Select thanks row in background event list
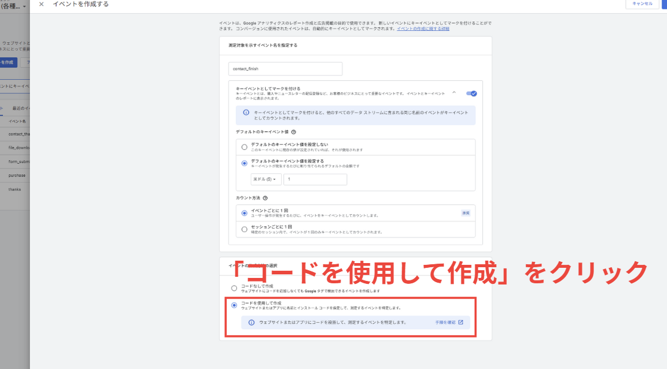The width and height of the screenshot is (667, 369). 15,190
